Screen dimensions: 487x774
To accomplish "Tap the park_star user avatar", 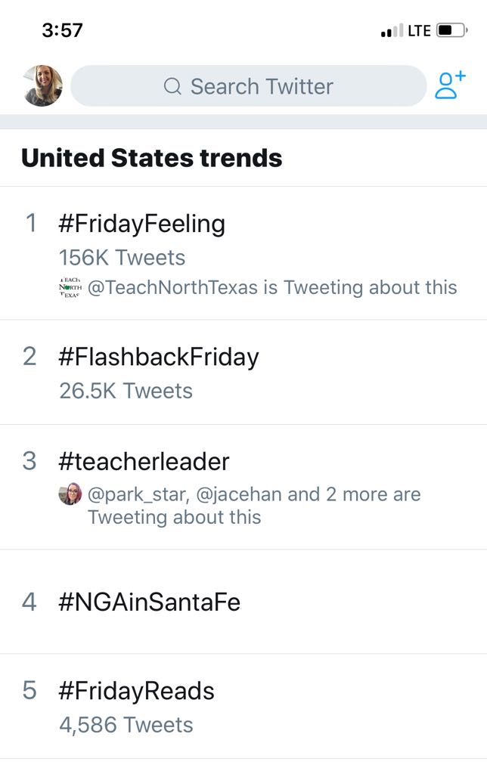I will coord(70,494).
